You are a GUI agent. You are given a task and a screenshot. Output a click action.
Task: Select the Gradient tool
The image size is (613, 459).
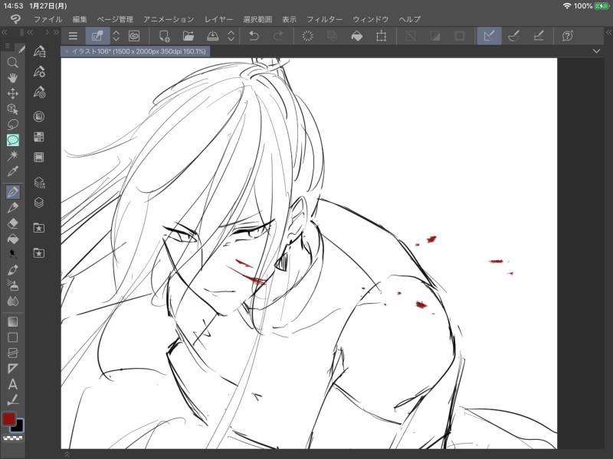point(12,322)
